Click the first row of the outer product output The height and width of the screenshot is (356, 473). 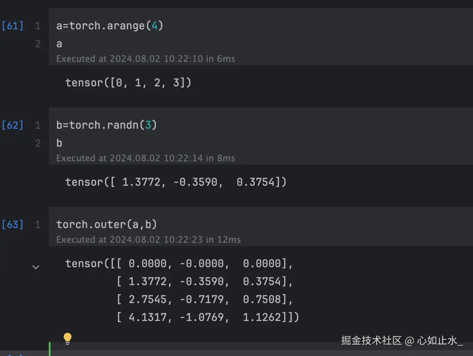point(179,264)
